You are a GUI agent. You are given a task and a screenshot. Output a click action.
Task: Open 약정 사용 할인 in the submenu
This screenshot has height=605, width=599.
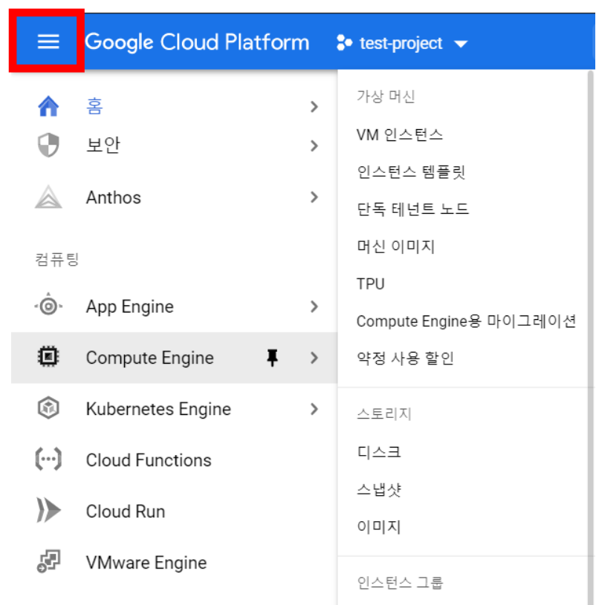click(405, 358)
